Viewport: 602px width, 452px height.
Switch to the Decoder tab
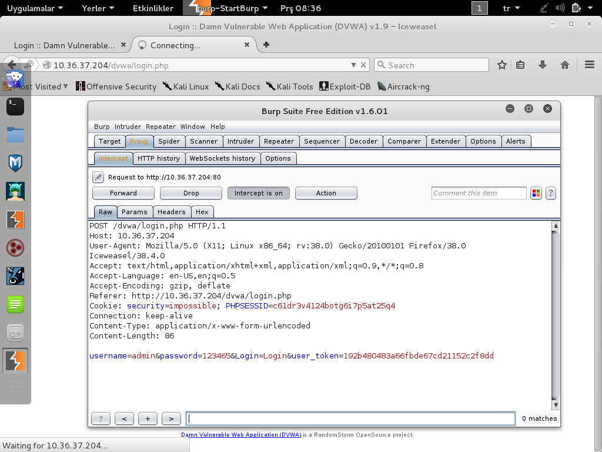(363, 141)
